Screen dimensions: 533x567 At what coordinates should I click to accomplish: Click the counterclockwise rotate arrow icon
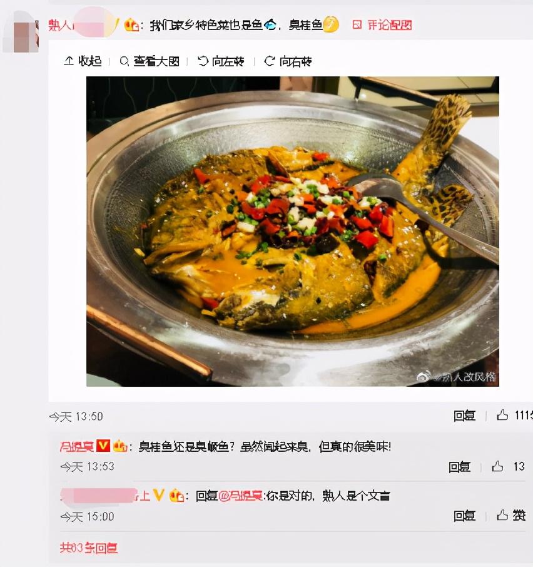coord(203,61)
